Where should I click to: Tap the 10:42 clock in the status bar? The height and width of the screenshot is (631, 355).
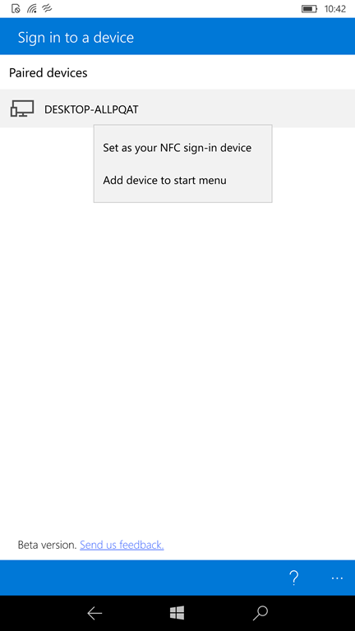335,9
